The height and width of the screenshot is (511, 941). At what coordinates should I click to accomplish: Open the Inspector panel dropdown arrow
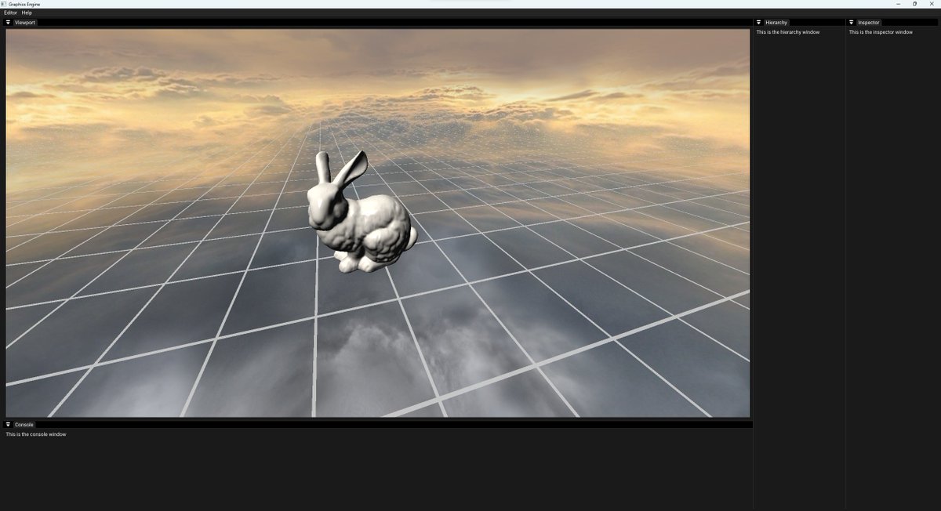(852, 23)
